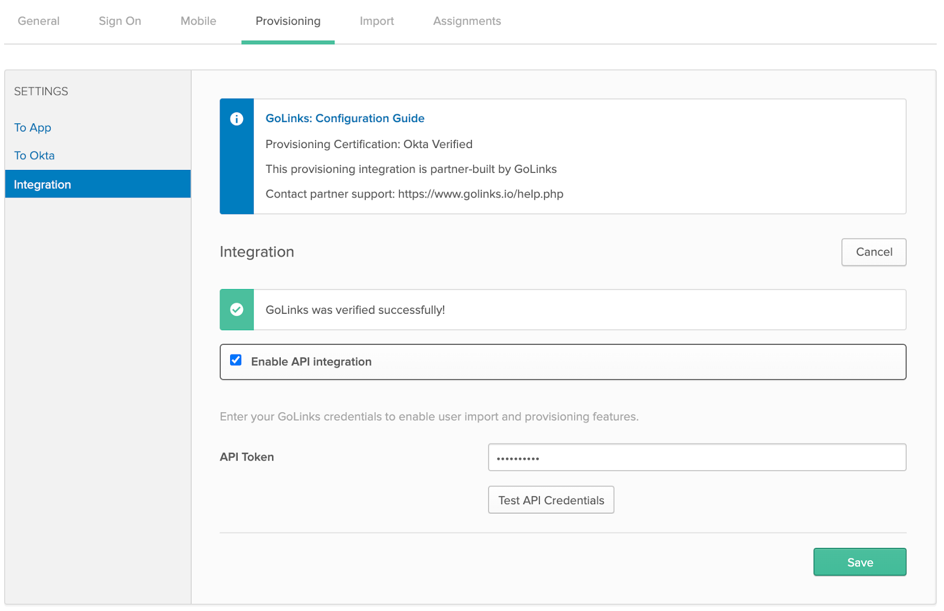Switch to the Sign On tab
Viewport: 944px width, 611px height.
[x=119, y=21]
